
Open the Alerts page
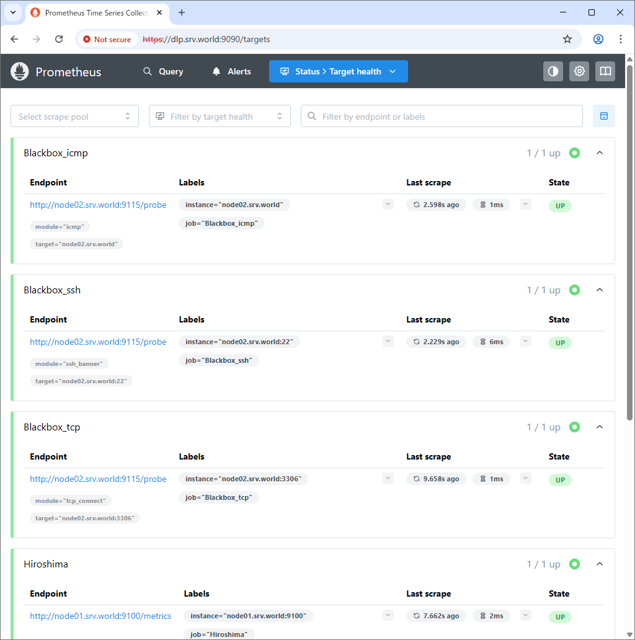(232, 71)
